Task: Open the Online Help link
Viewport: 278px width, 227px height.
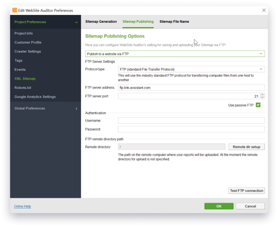Action: 22,206
